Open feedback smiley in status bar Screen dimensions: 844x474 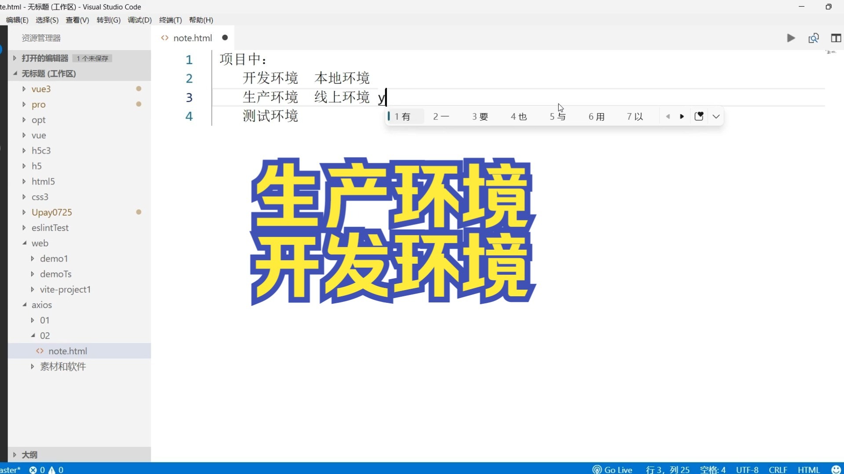pos(836,470)
